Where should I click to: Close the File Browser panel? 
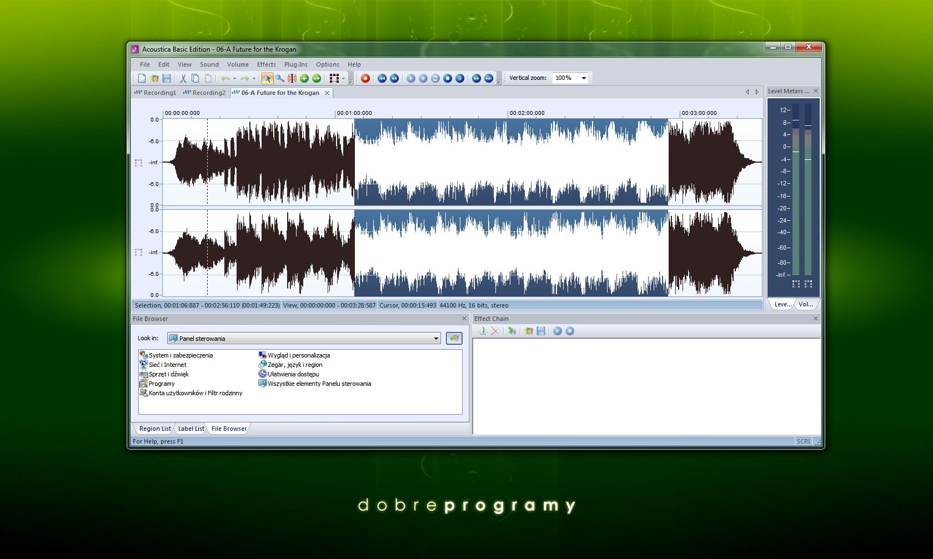coord(464,319)
